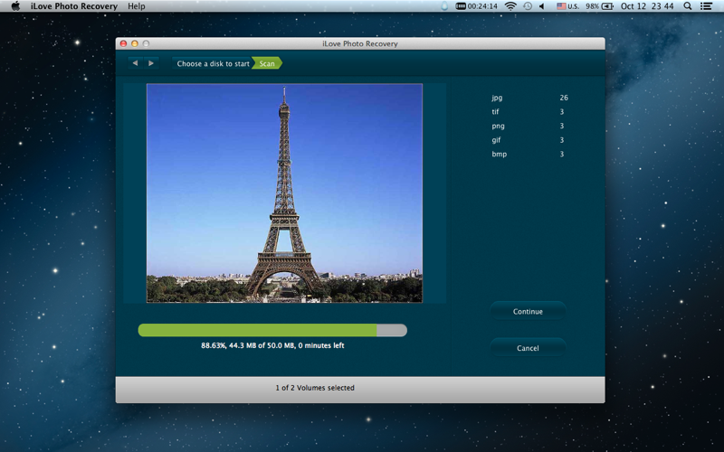The width and height of the screenshot is (724, 452).
Task: Open the Wi-Fi status menu
Action: [510, 6]
